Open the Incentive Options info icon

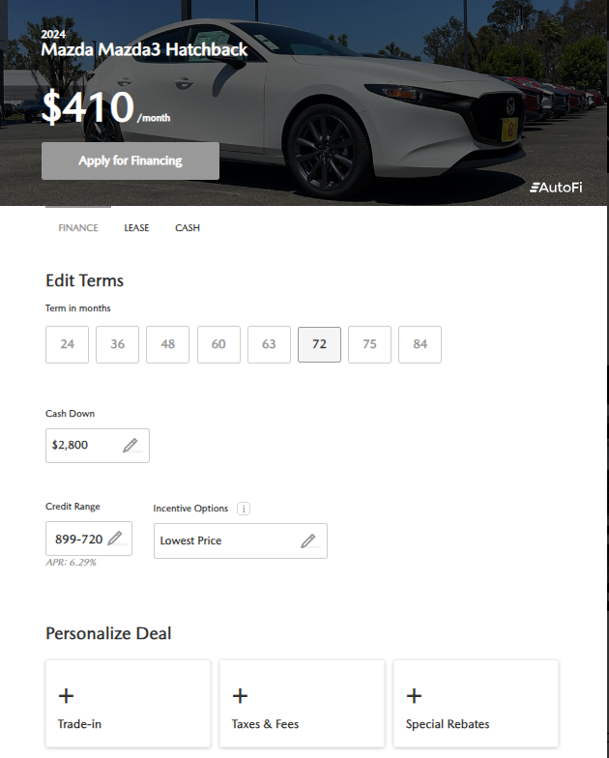point(244,509)
